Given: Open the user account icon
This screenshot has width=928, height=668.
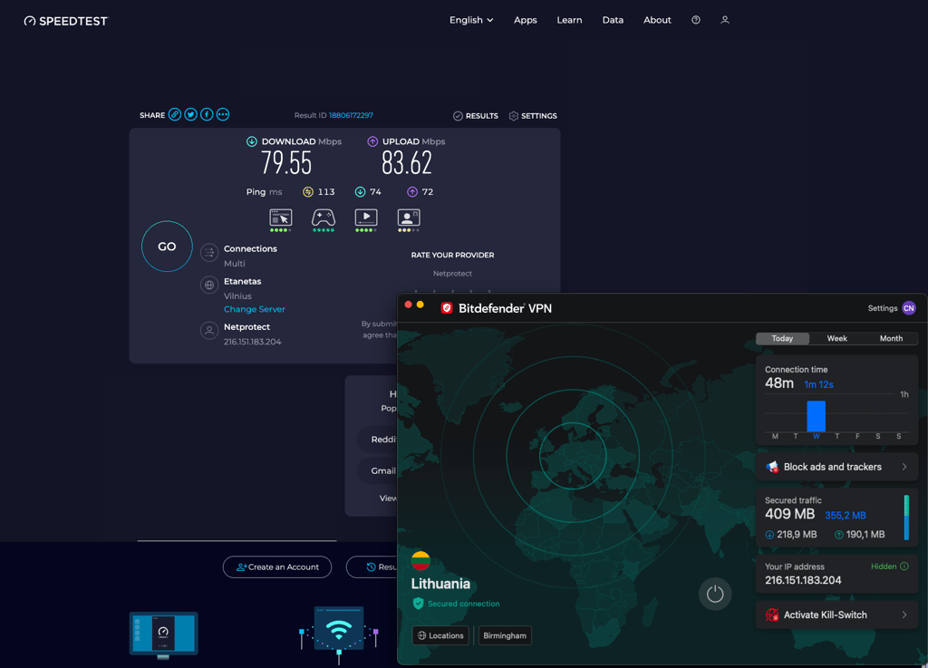Looking at the screenshot, I should 725,20.
